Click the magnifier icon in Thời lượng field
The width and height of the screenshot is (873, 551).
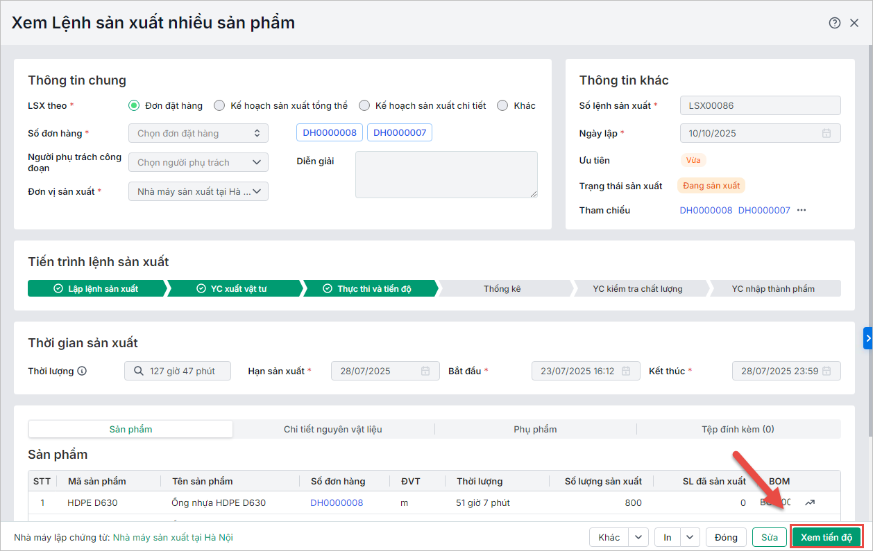pos(137,371)
